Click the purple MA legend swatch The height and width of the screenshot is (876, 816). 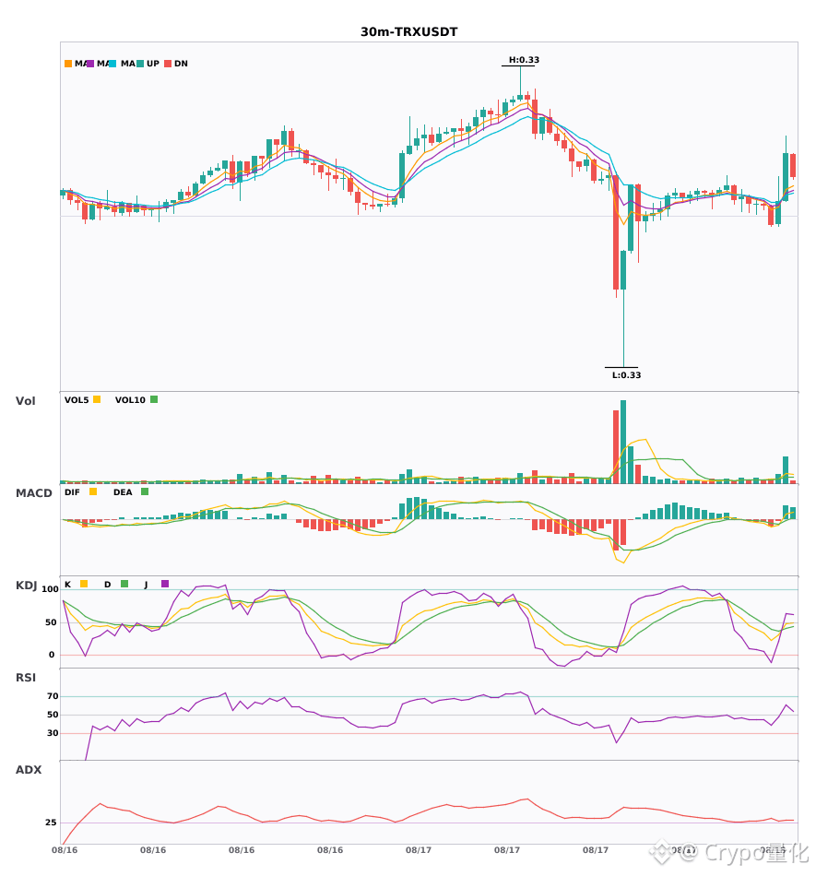90,64
